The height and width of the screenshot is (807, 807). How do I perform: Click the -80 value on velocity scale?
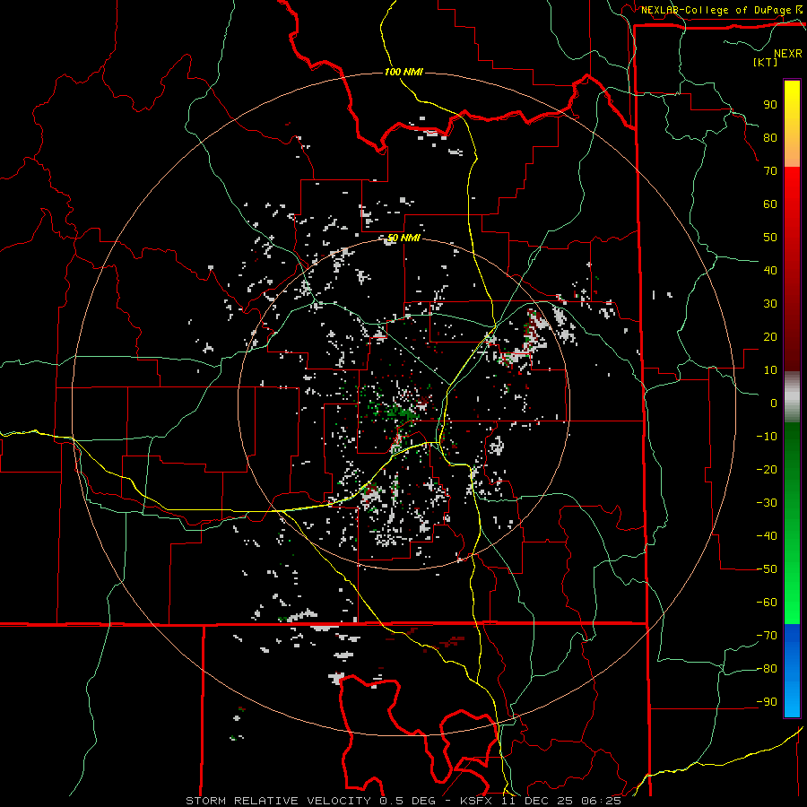[x=767, y=669]
